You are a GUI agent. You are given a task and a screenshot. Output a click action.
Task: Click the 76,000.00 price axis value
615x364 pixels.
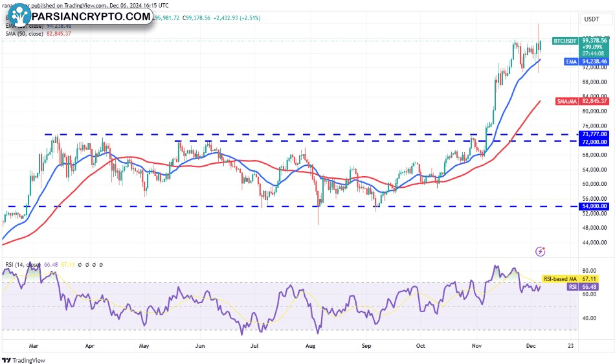point(594,126)
